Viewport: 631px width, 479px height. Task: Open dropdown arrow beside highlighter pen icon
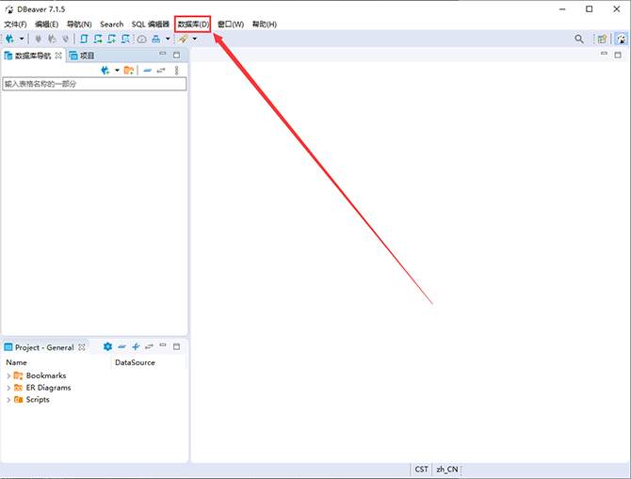[195, 39]
